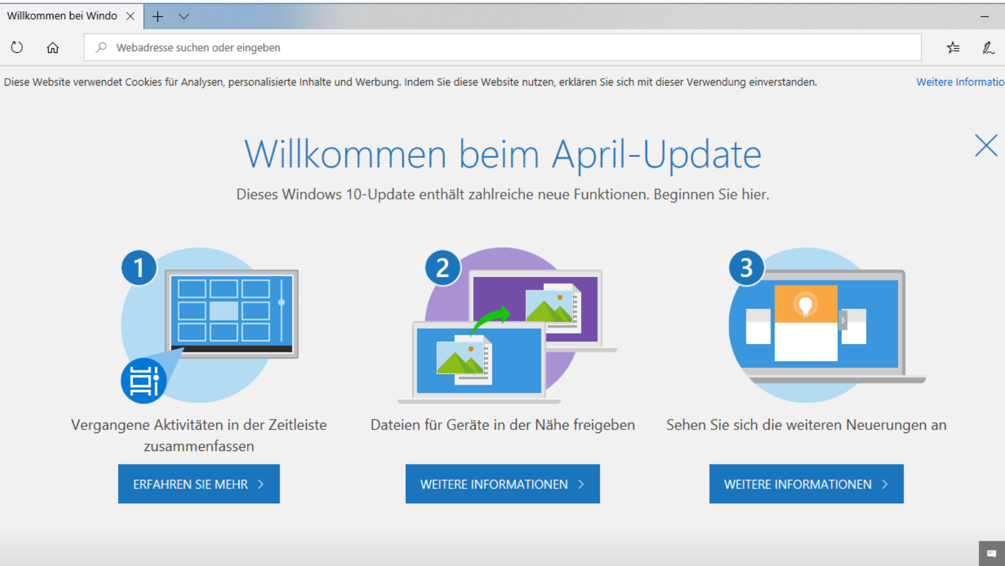This screenshot has height=566, width=1005.
Task: Click the Timeline task view icon badge
Action: [143, 381]
